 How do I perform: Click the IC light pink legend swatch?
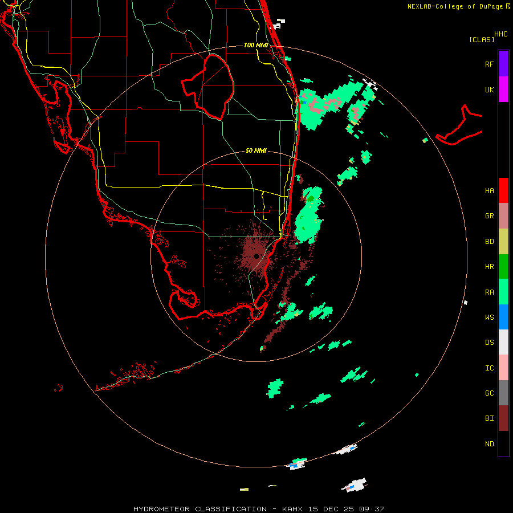tap(503, 368)
